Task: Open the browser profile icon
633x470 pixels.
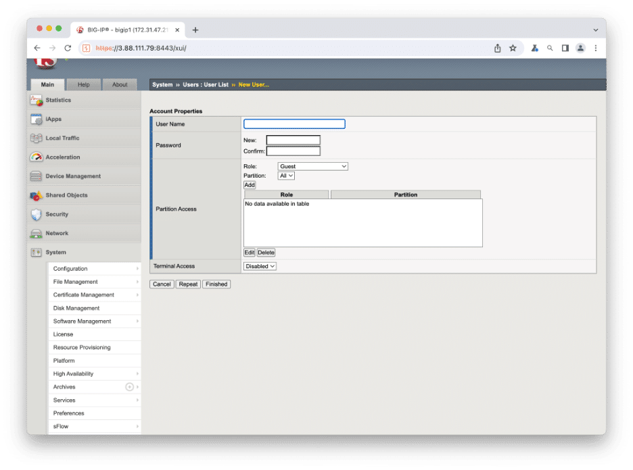Action: 580,48
